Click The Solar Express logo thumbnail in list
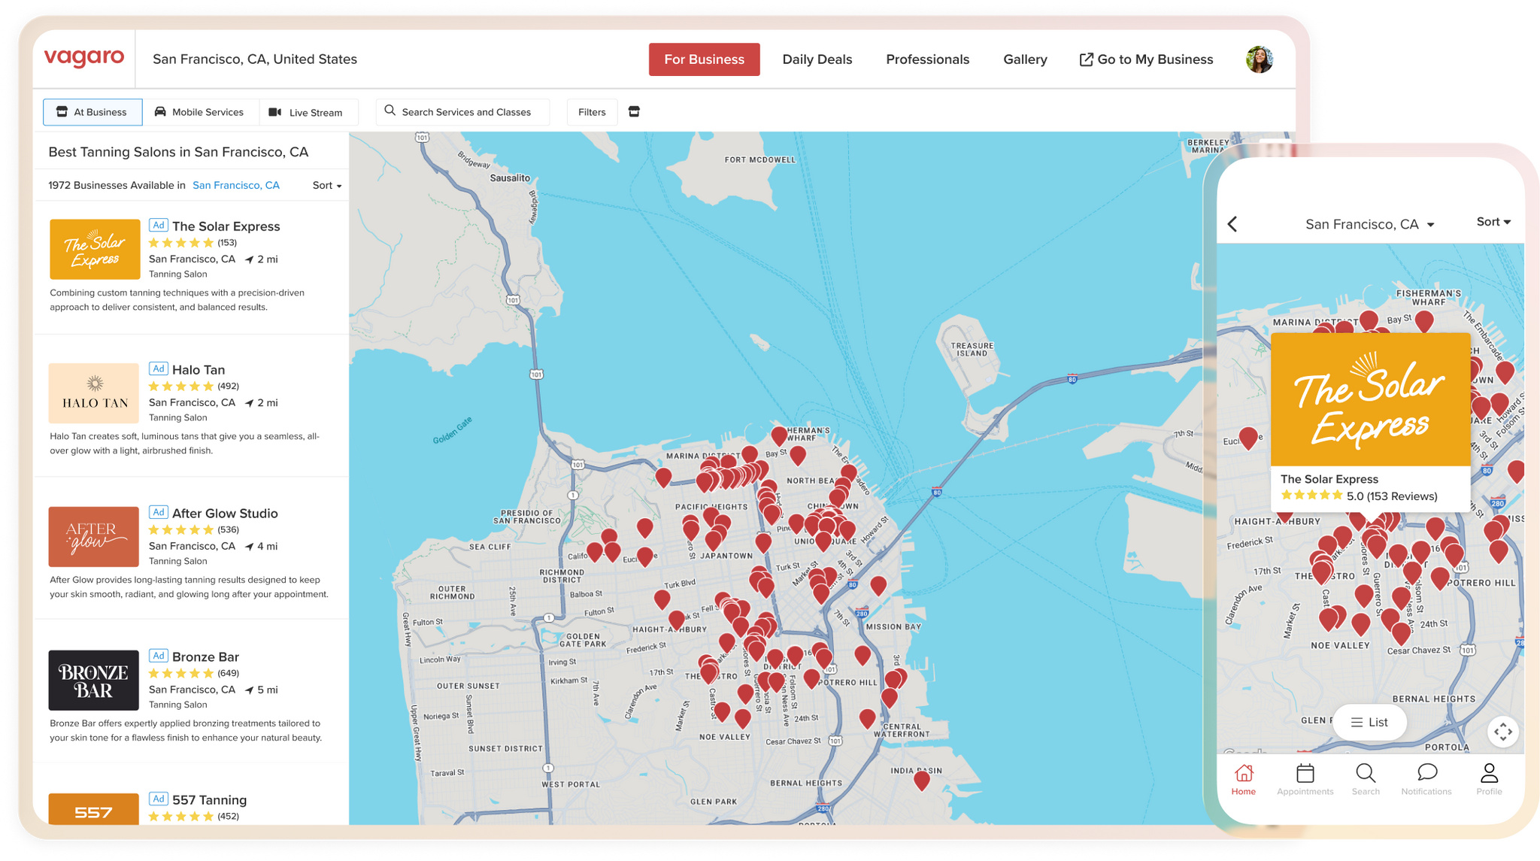 pyautogui.click(x=95, y=249)
